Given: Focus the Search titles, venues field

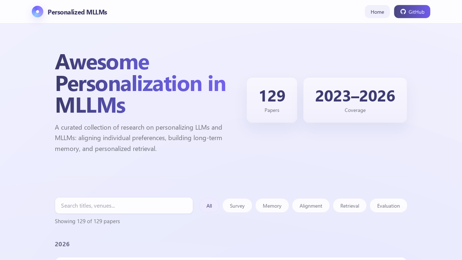Looking at the screenshot, I should pyautogui.click(x=124, y=206).
